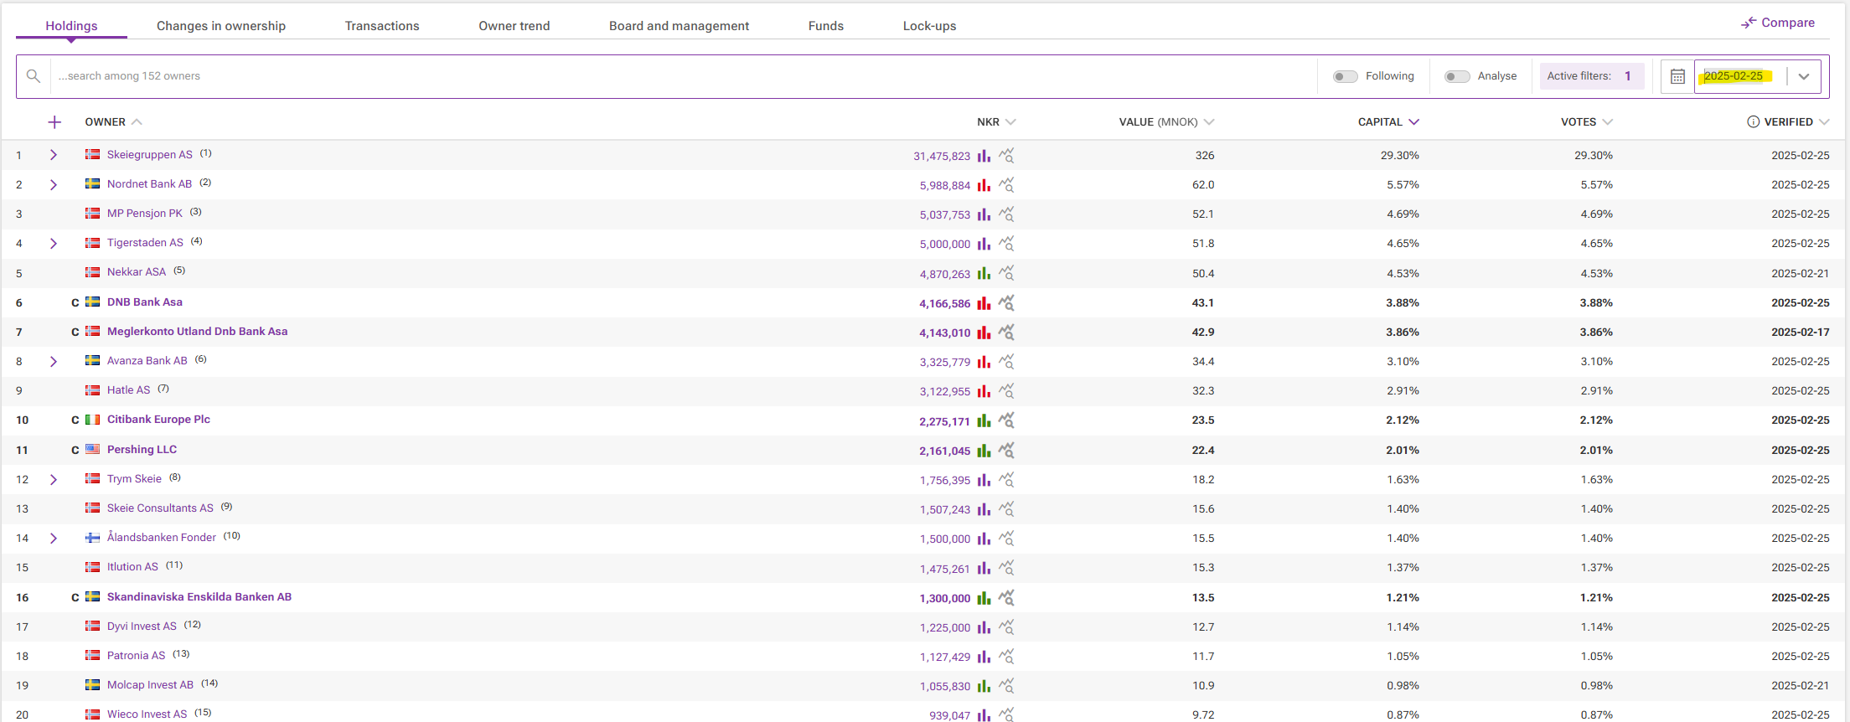Viewport: 1850px width, 722px height.
Task: Open bar chart icon for Skandinaviska Enskilda Banken AB
Action: tap(984, 598)
